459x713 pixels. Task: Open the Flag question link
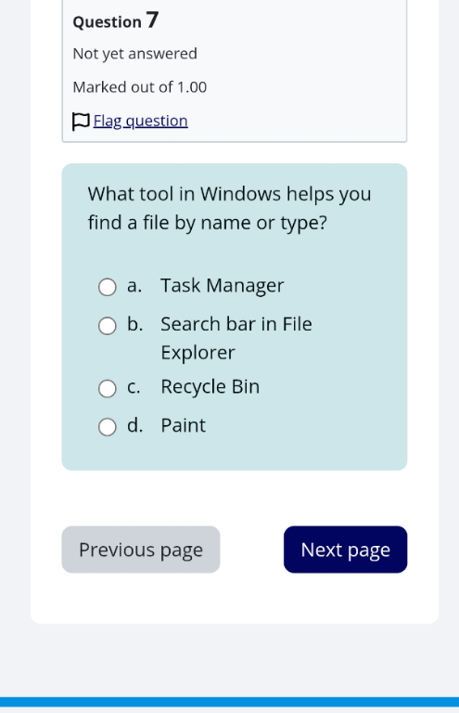140,121
